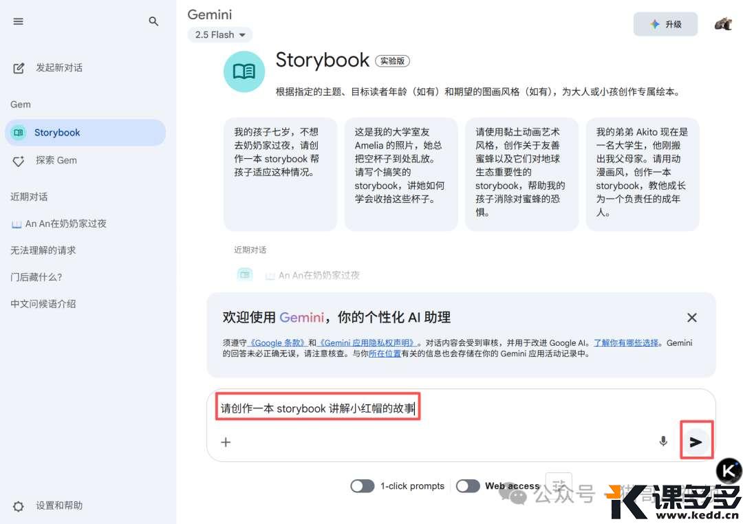Choose the brother Akito prompt card
743x524 pixels.
[643, 174]
